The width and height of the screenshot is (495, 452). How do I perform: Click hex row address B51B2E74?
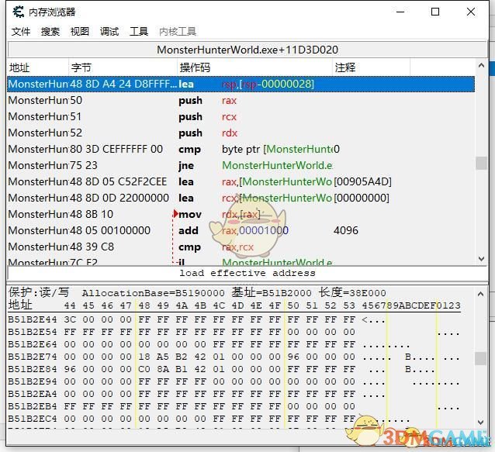pos(33,357)
